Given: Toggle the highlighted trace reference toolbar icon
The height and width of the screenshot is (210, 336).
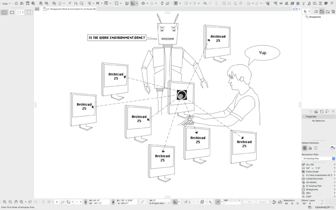Looking at the screenshot, I should (132, 3).
